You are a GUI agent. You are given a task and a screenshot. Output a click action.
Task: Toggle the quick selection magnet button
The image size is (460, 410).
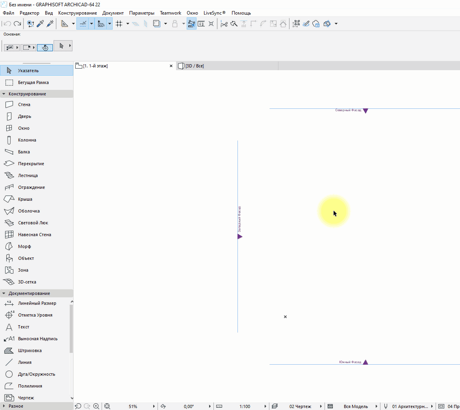pyautogui.click(x=45, y=47)
